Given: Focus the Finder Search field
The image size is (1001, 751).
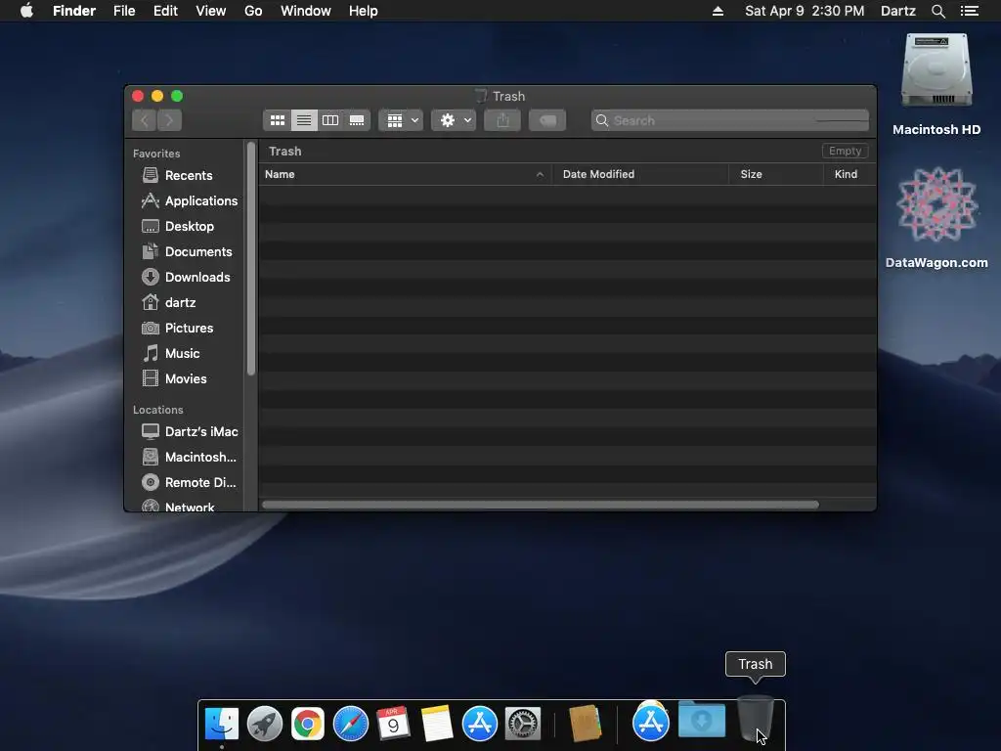Looking at the screenshot, I should (729, 120).
